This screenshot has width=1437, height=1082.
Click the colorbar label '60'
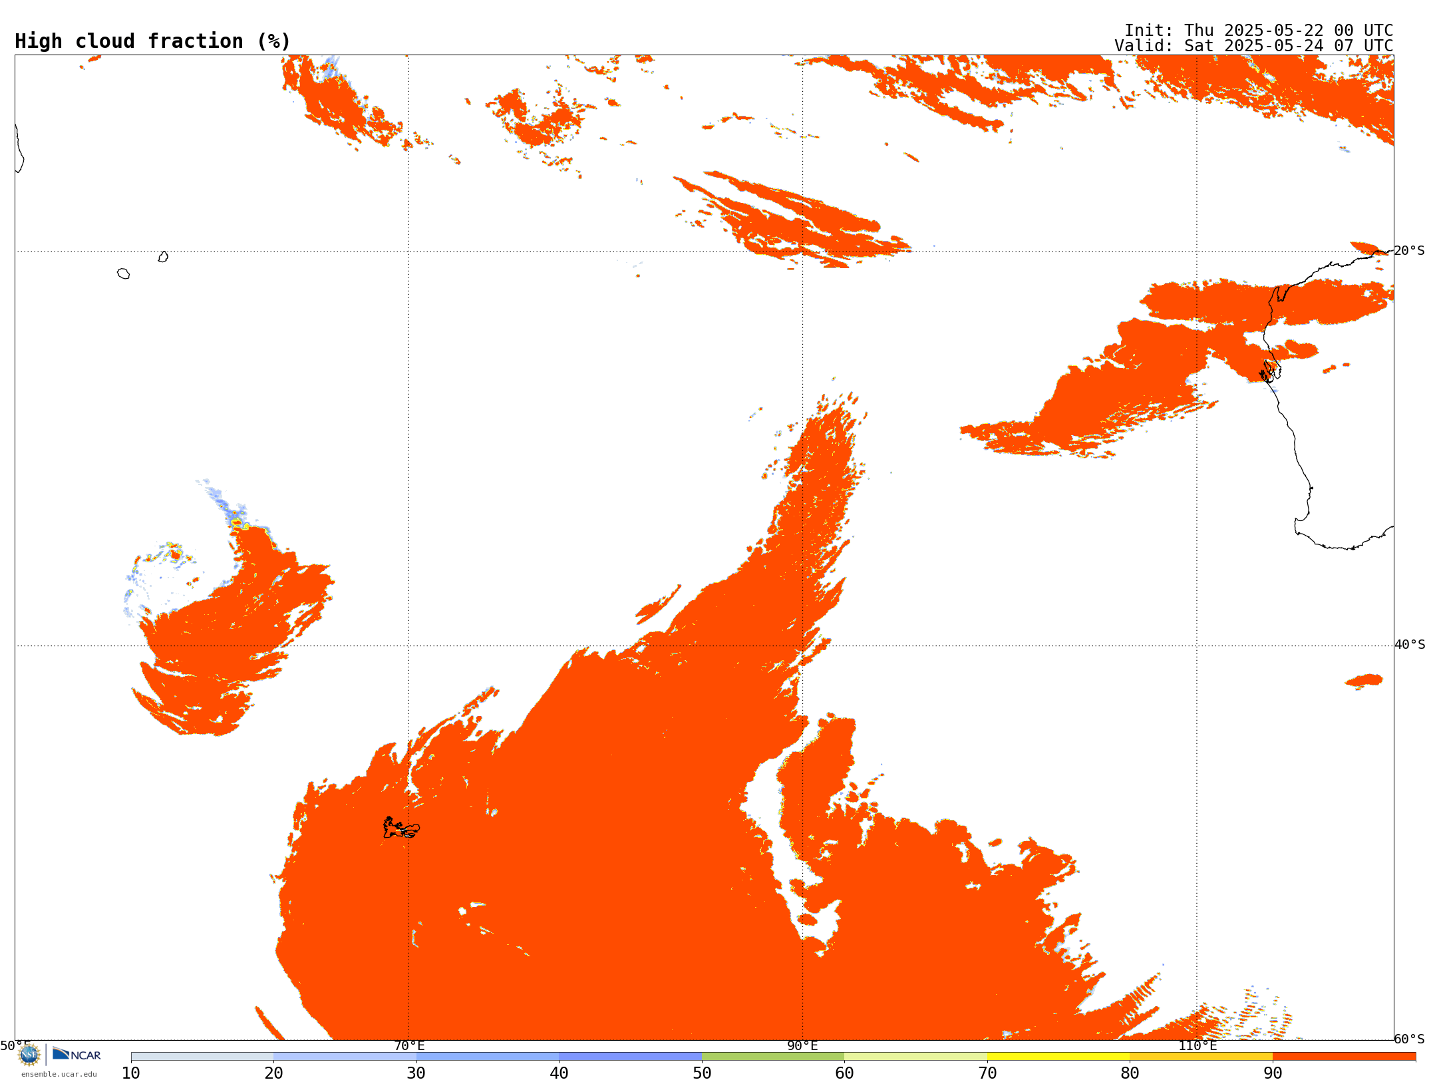point(845,1073)
